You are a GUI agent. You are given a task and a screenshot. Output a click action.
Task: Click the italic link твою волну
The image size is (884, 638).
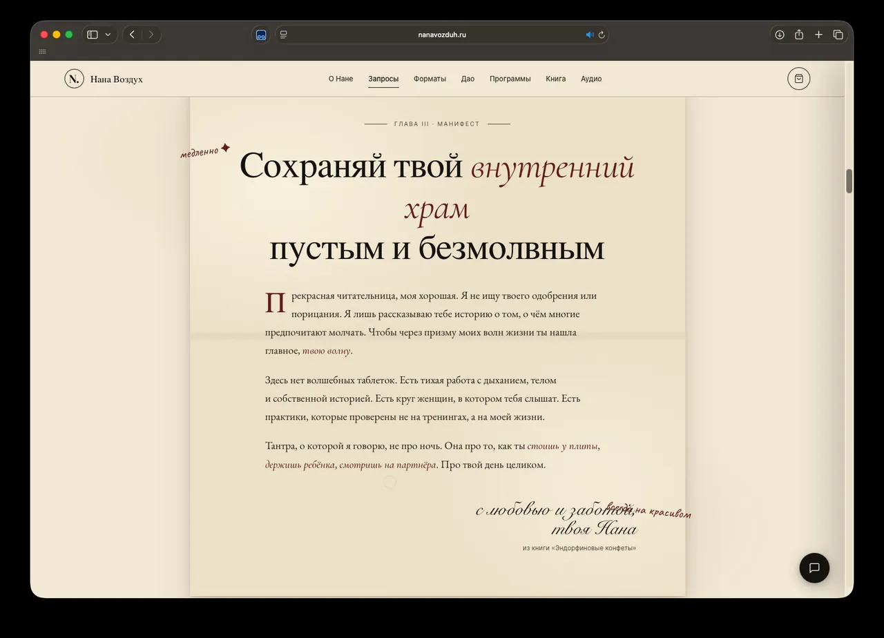(327, 351)
